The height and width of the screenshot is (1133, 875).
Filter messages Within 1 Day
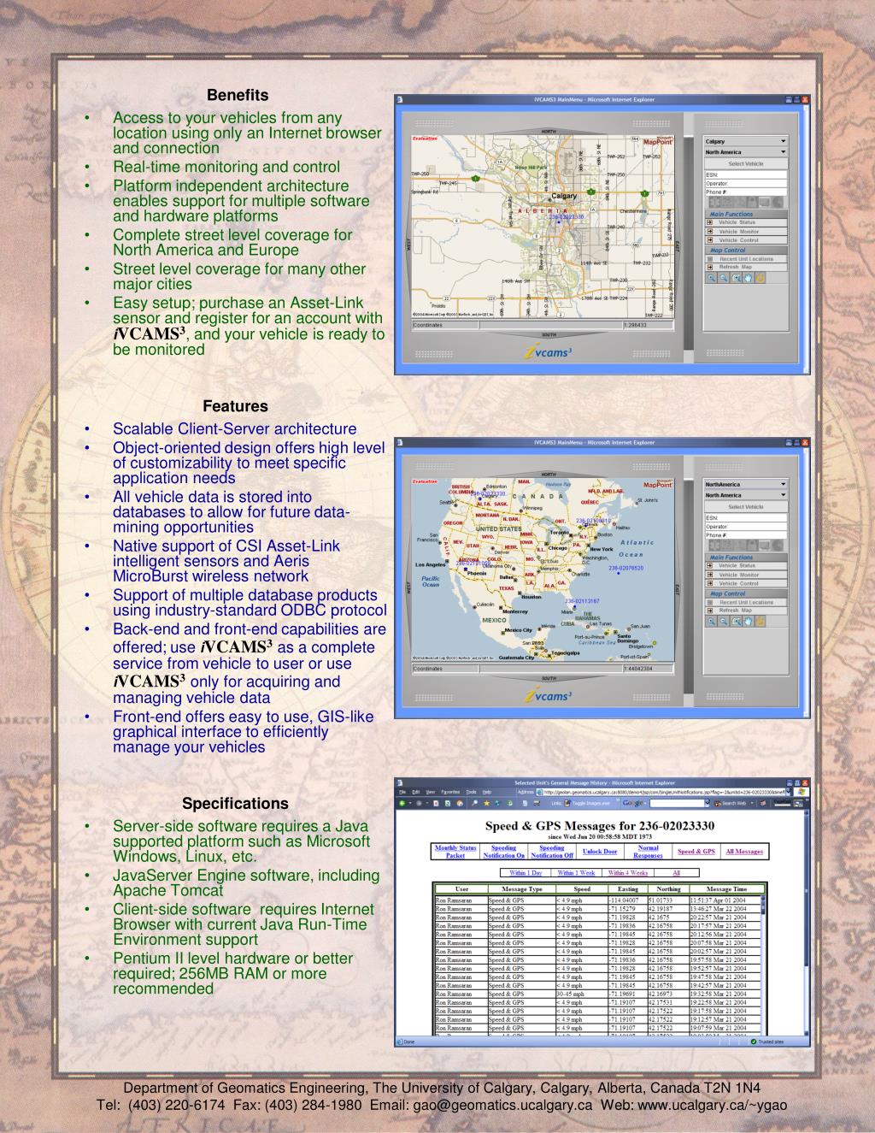tap(526, 873)
